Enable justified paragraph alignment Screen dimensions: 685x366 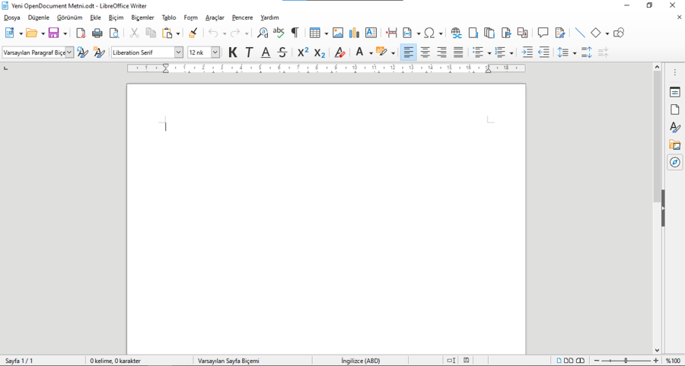click(458, 53)
